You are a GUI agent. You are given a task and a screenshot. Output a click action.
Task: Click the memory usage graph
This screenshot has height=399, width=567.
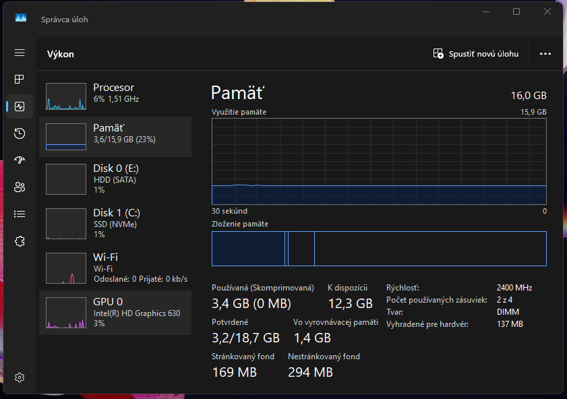(378, 161)
